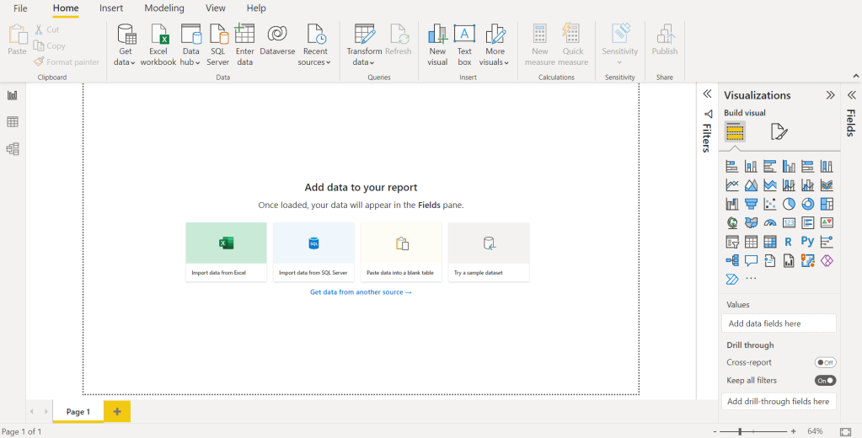The width and height of the screenshot is (862, 438).
Task: Select the Power Apps visual
Action: pyautogui.click(x=827, y=260)
